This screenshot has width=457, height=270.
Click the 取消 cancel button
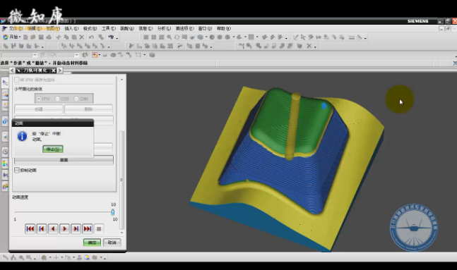click(x=112, y=243)
